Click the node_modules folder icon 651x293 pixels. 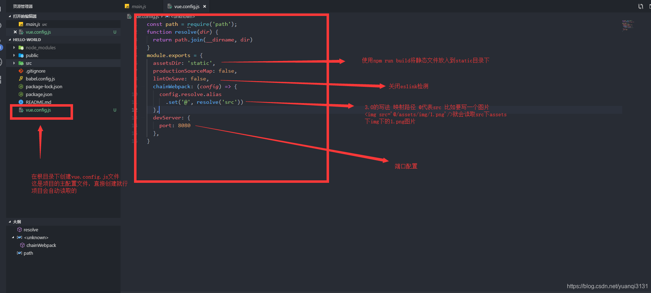pyautogui.click(x=21, y=47)
